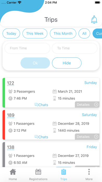Open the From Time picker field
The width and height of the screenshot is (102, 182).
tap(27, 48)
